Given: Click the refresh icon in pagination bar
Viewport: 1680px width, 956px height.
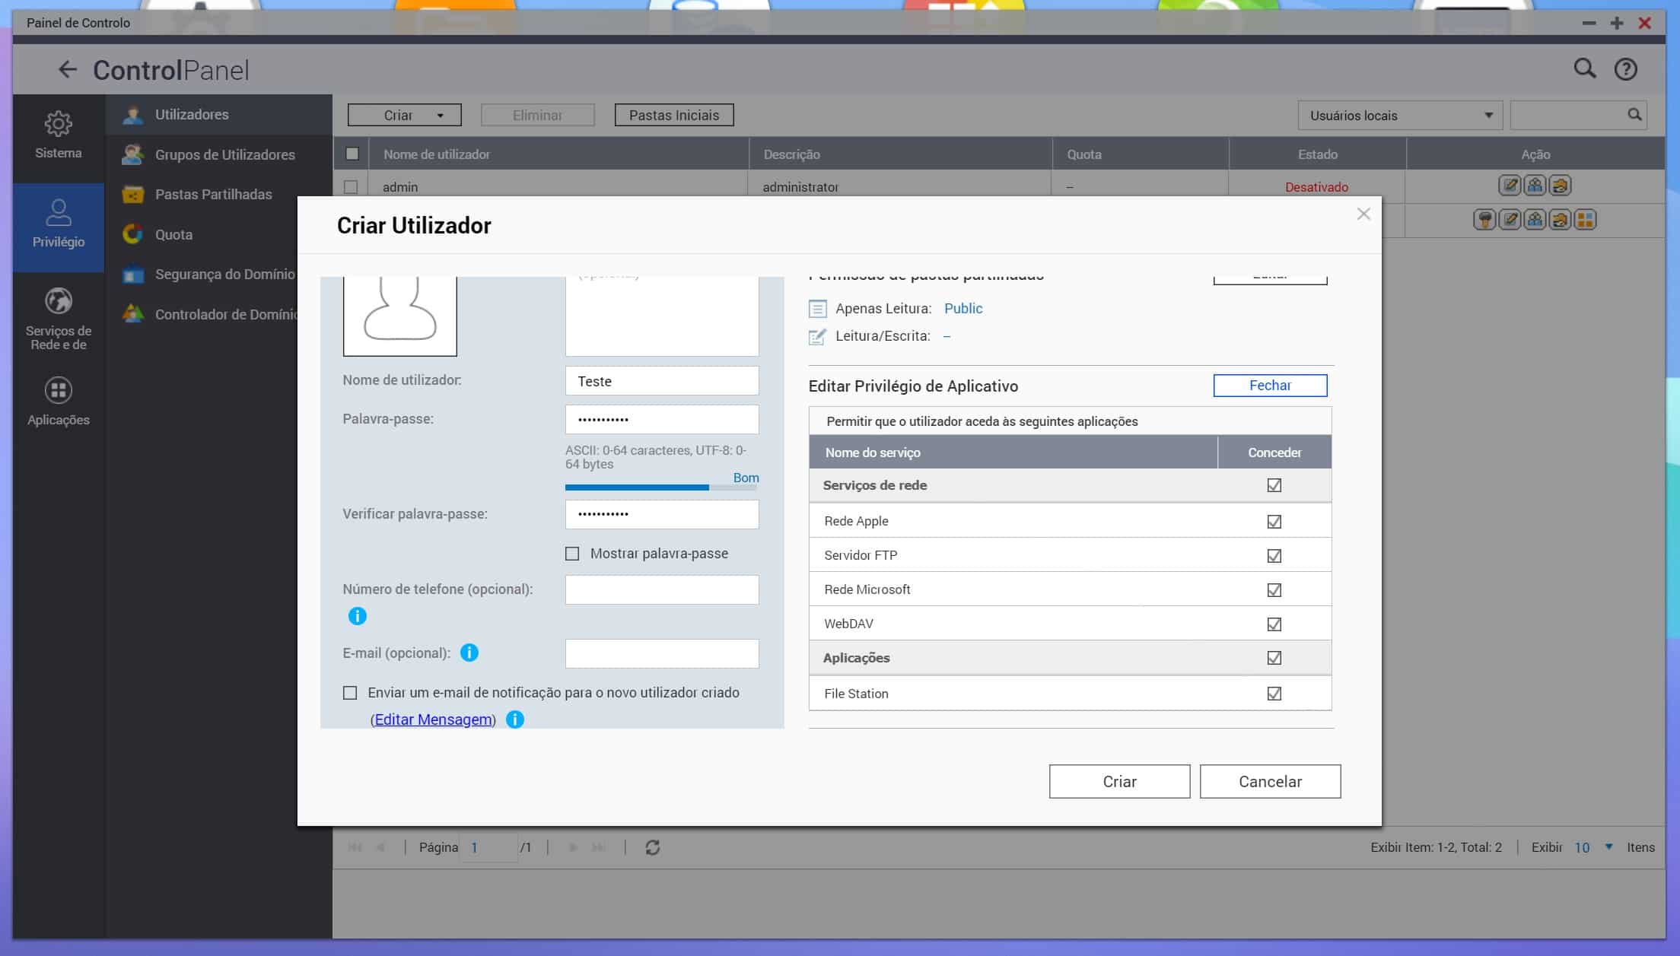Looking at the screenshot, I should (652, 847).
